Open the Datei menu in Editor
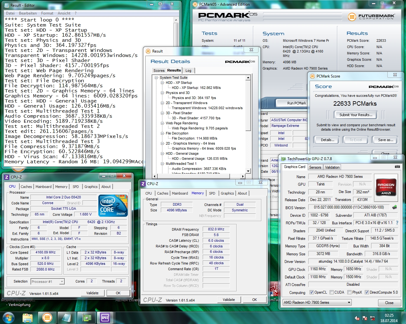The width and height of the screenshot is (406, 324). 10,13
